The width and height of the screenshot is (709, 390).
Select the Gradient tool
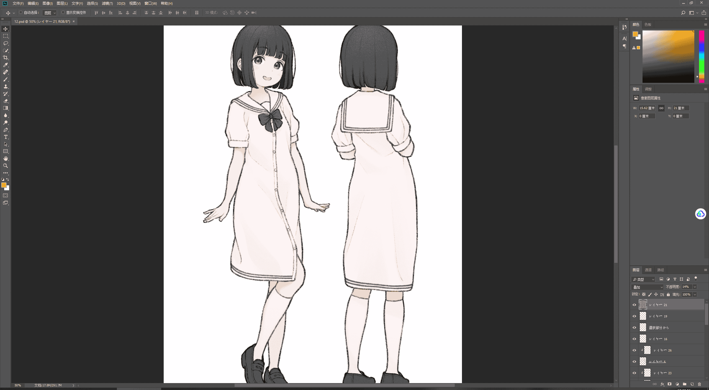pos(6,108)
